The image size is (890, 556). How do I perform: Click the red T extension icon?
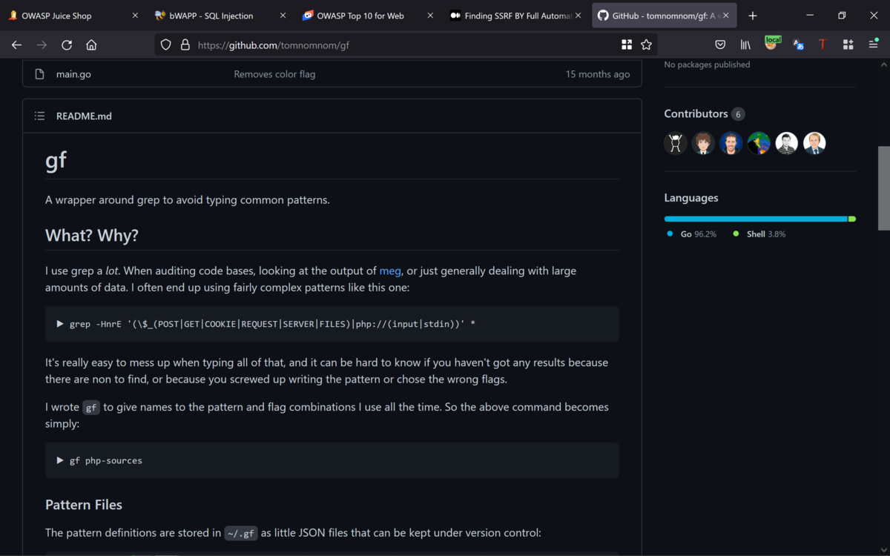coord(823,45)
